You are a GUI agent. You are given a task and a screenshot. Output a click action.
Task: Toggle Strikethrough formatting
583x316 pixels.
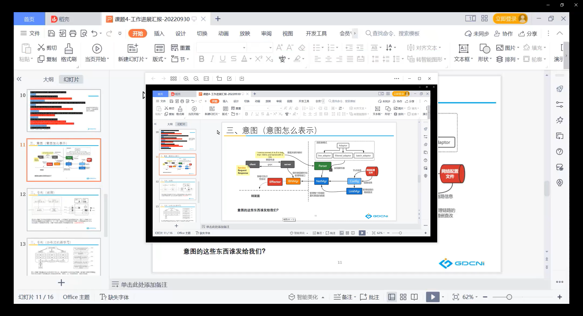[234, 59]
